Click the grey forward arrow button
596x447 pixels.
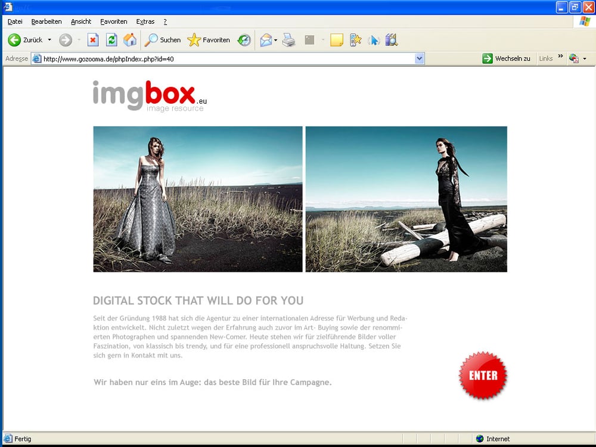tap(66, 40)
